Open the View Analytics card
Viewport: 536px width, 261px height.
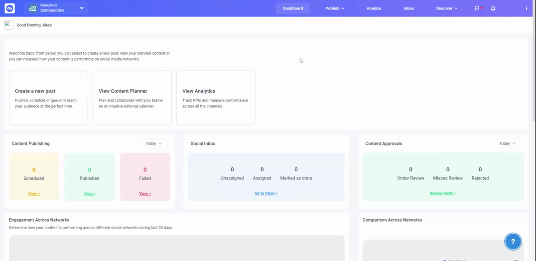click(x=216, y=98)
